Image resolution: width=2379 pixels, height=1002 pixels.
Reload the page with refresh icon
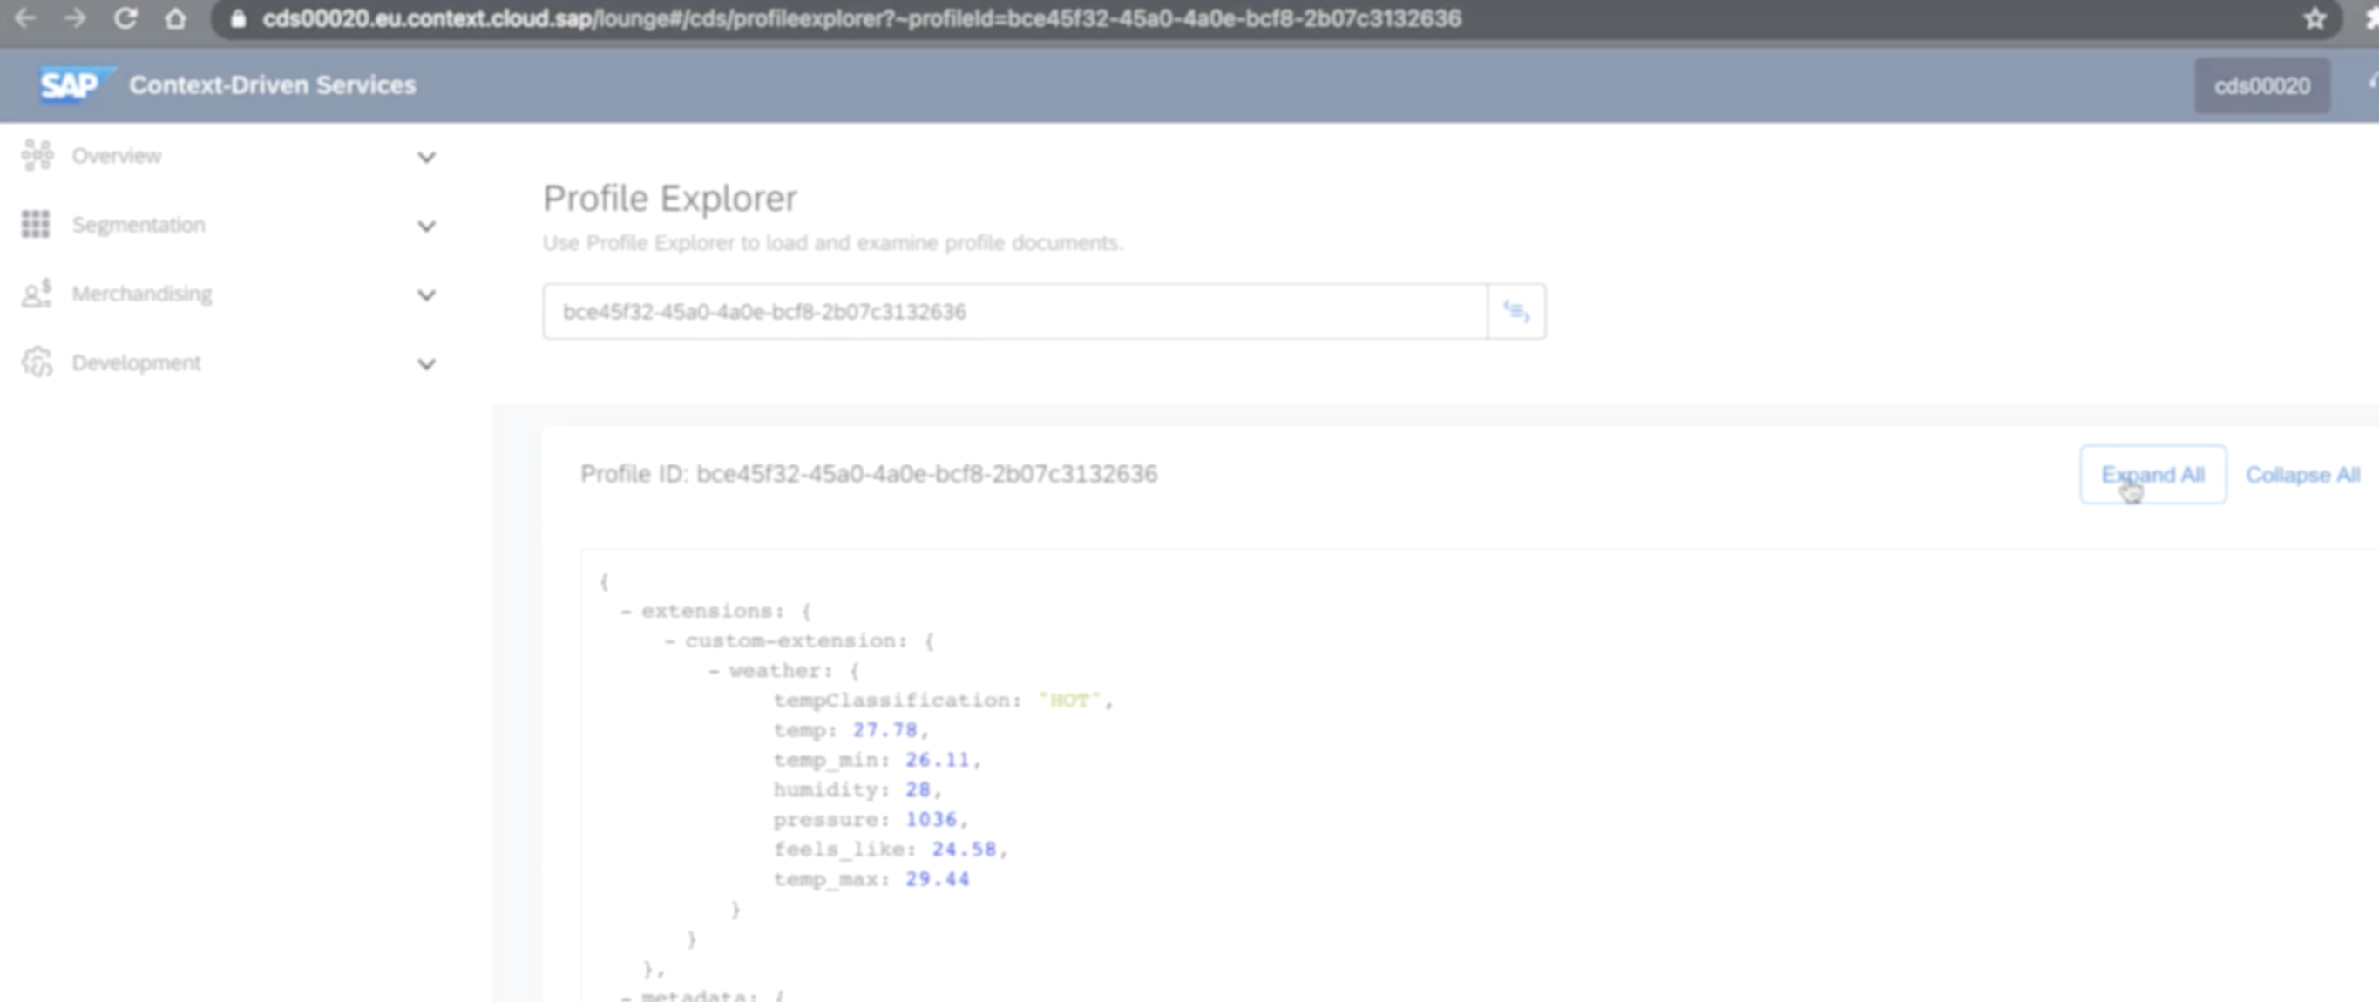click(125, 18)
